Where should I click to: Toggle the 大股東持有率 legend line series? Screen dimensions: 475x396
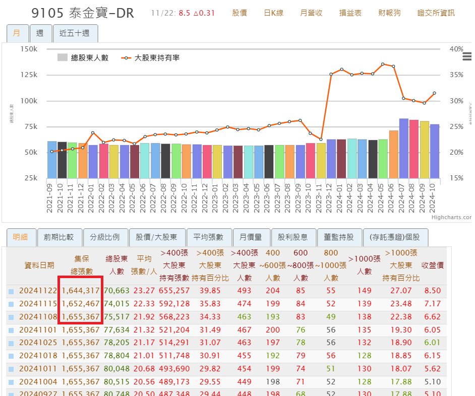(x=150, y=58)
